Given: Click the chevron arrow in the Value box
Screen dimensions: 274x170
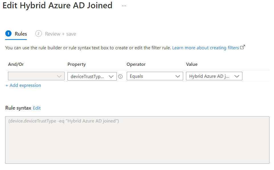Looking at the screenshot, I should coord(237,76).
